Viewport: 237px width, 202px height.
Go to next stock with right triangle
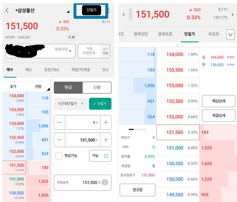233,15
